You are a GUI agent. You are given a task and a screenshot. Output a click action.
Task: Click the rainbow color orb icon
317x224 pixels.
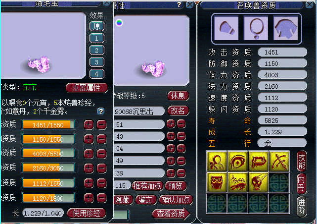click(119, 23)
